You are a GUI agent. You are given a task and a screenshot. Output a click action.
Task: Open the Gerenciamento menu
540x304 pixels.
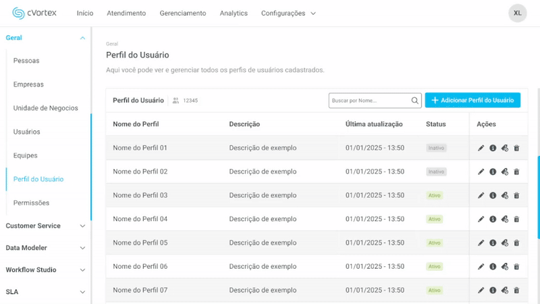182,13
